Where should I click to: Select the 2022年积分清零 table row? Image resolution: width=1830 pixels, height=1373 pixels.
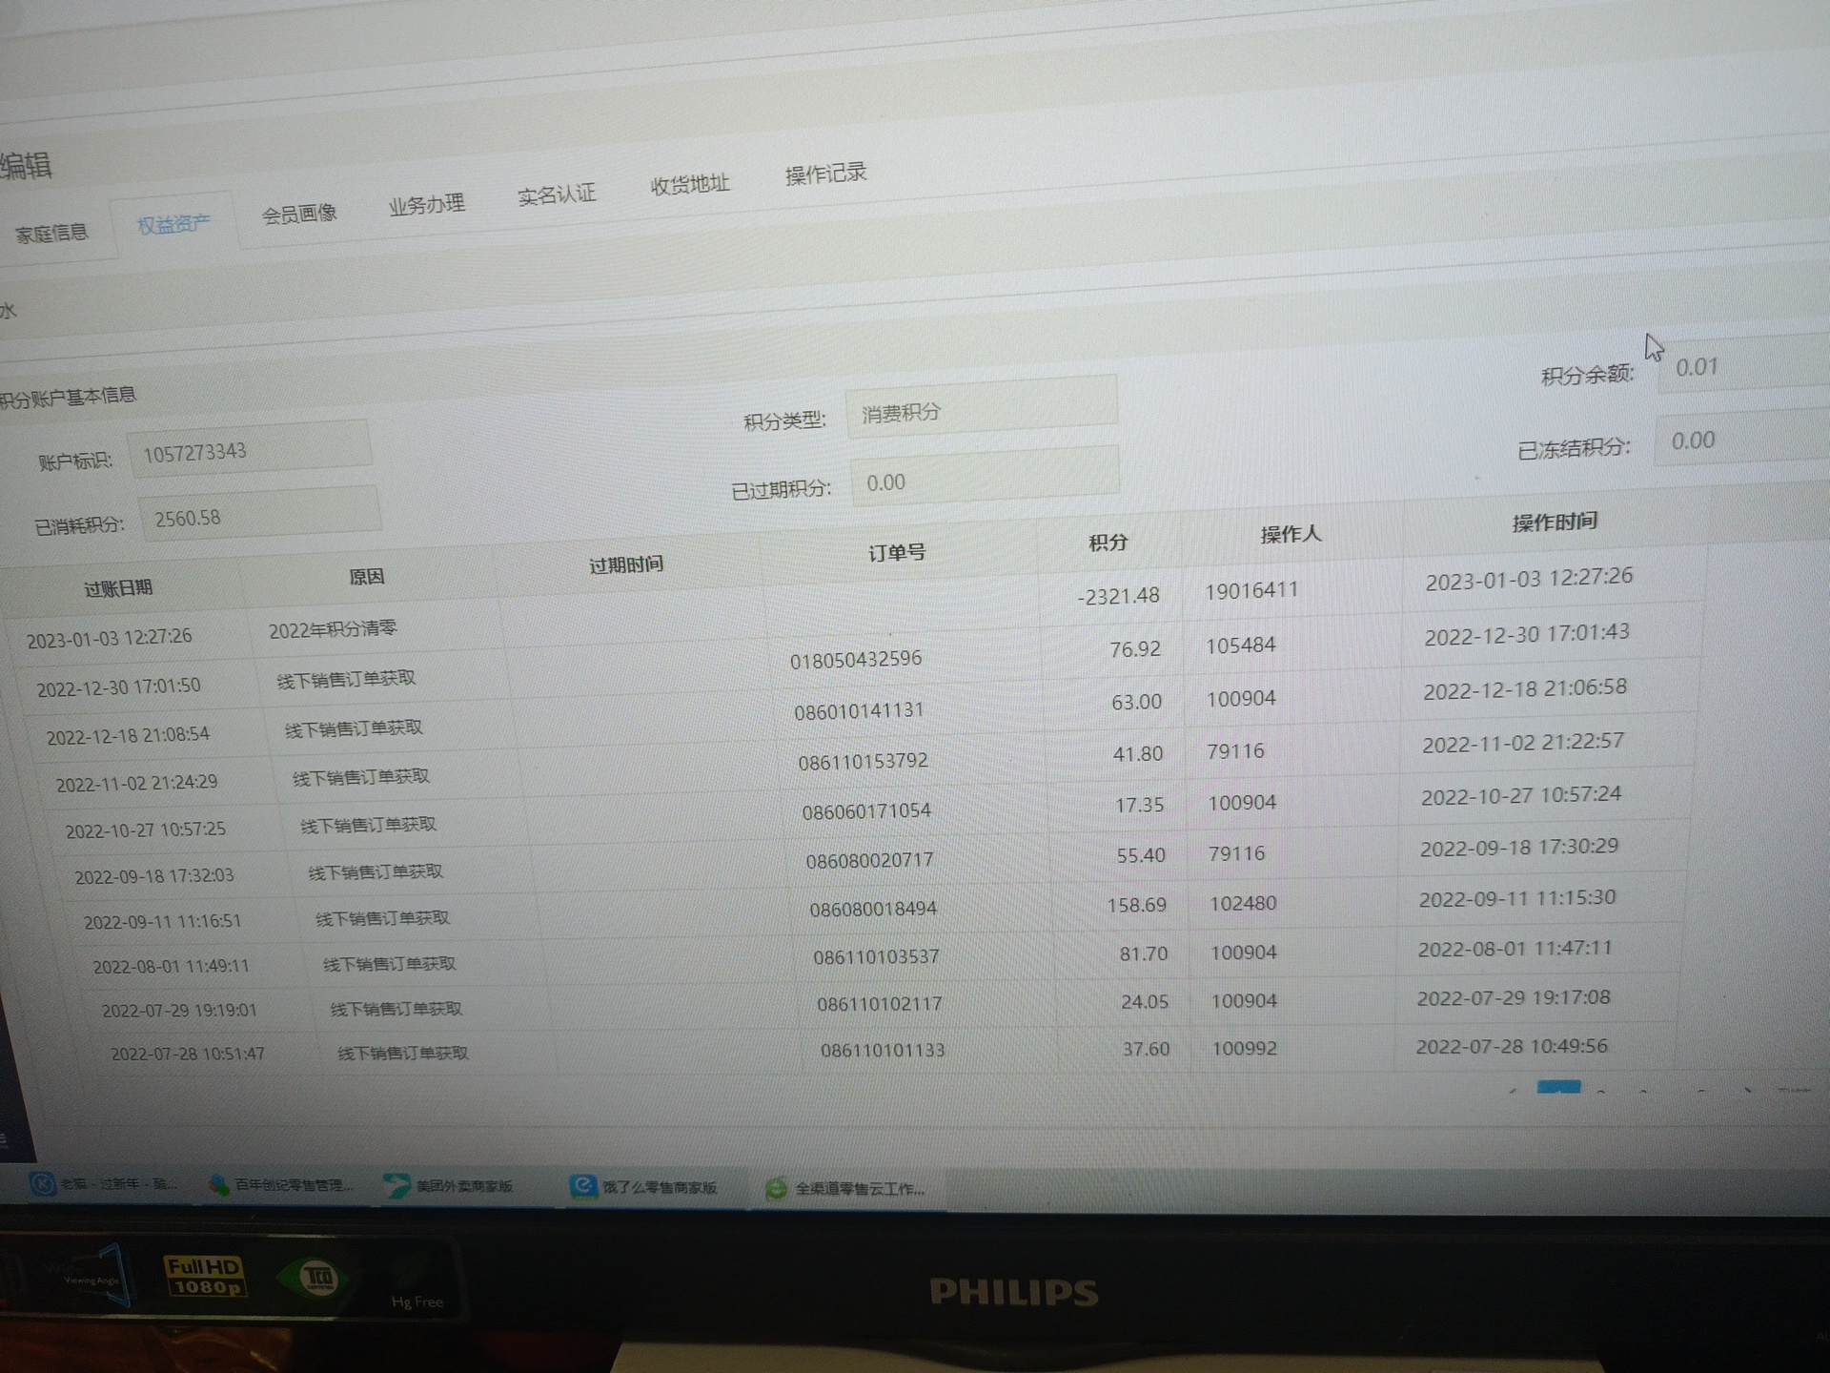tap(333, 630)
